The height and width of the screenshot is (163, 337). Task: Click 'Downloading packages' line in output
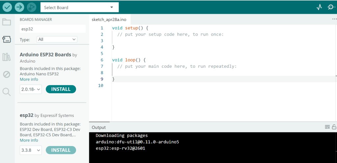pos(122,136)
